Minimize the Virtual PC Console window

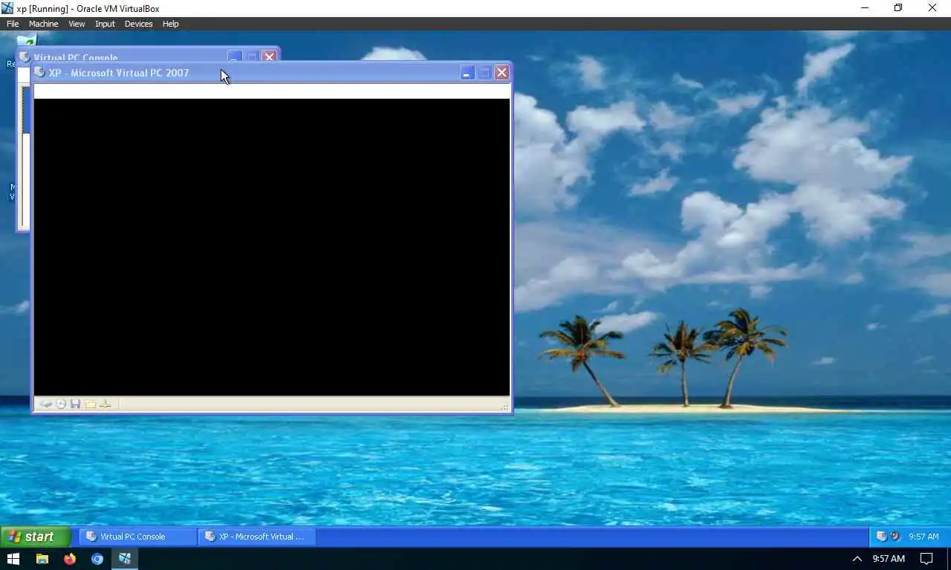click(x=235, y=56)
